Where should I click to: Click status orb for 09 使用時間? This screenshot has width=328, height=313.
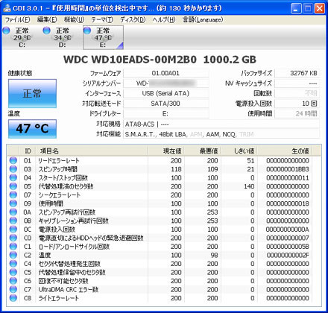pos(13,203)
